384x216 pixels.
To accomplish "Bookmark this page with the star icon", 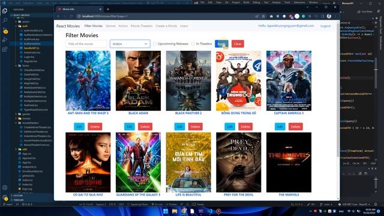I will [263, 16].
